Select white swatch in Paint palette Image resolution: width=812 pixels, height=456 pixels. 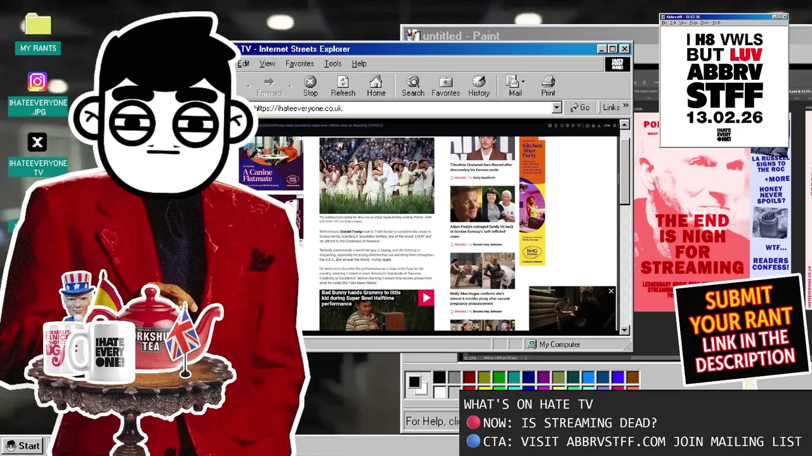pyautogui.click(x=439, y=393)
